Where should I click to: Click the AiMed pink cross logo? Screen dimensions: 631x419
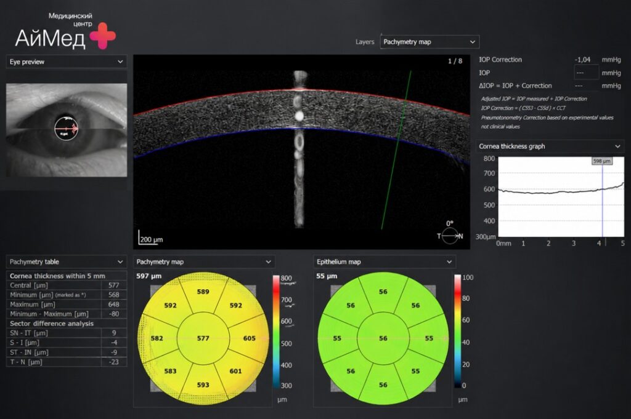pyautogui.click(x=103, y=36)
